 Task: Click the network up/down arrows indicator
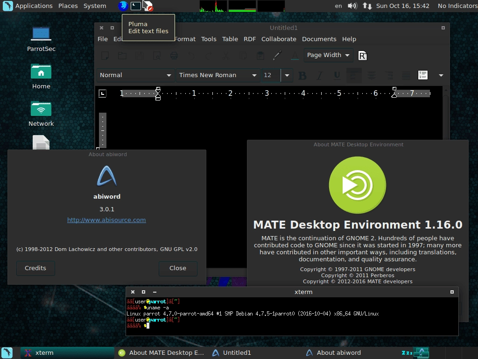point(367,6)
